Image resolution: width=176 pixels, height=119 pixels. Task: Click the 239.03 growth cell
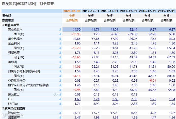pyautogui.click(x=129, y=34)
